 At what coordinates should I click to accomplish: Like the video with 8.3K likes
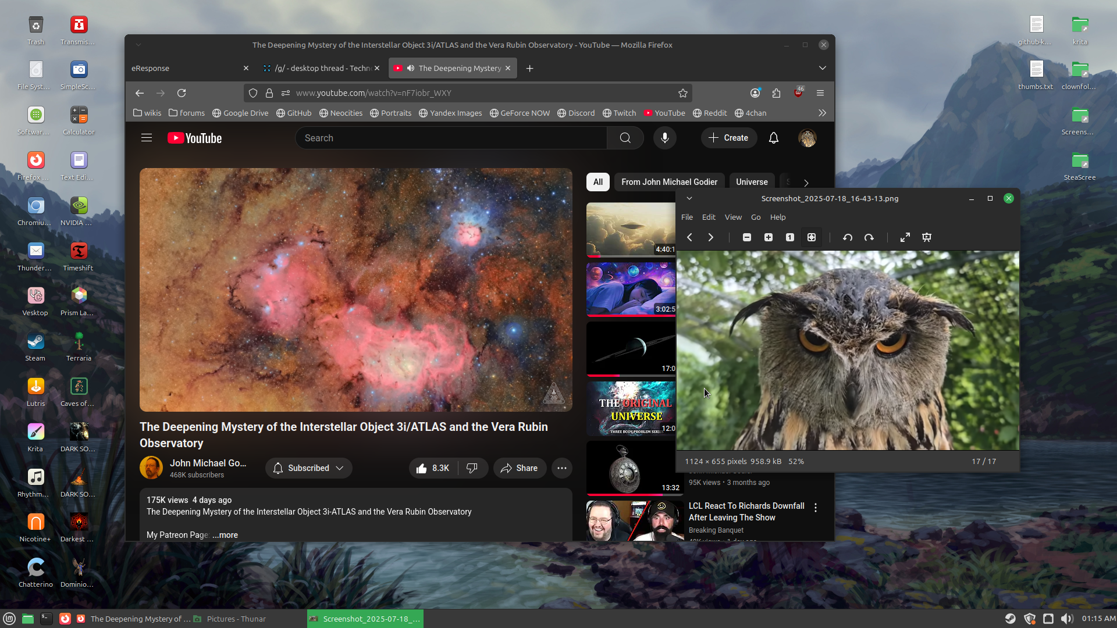[433, 468]
